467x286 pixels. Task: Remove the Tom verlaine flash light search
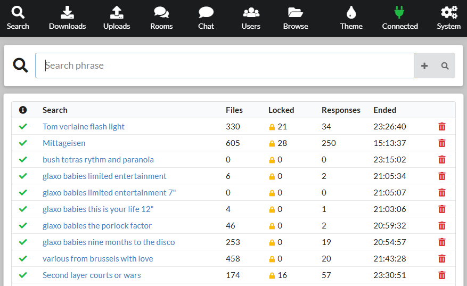tap(441, 127)
